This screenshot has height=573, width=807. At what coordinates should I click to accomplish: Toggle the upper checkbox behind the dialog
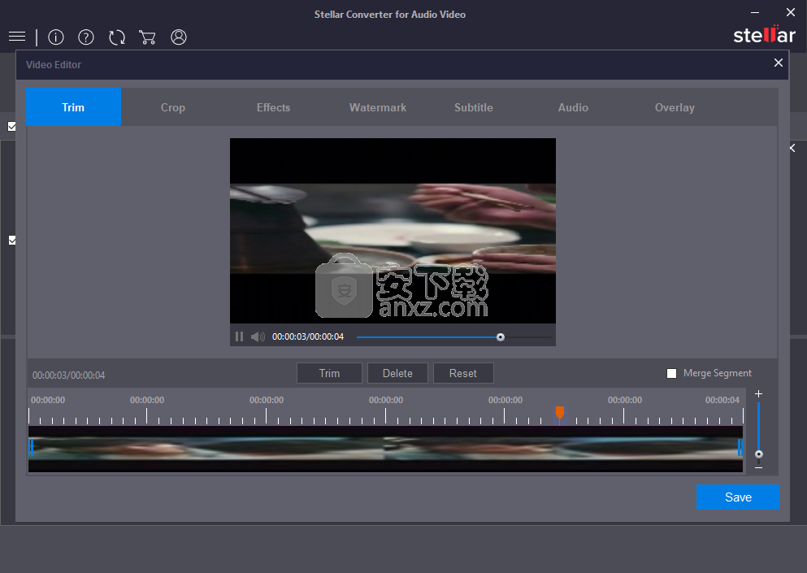[x=12, y=126]
